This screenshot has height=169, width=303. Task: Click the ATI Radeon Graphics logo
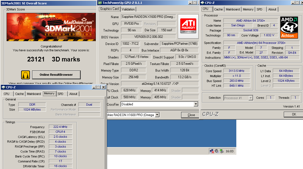[x=188, y=26]
